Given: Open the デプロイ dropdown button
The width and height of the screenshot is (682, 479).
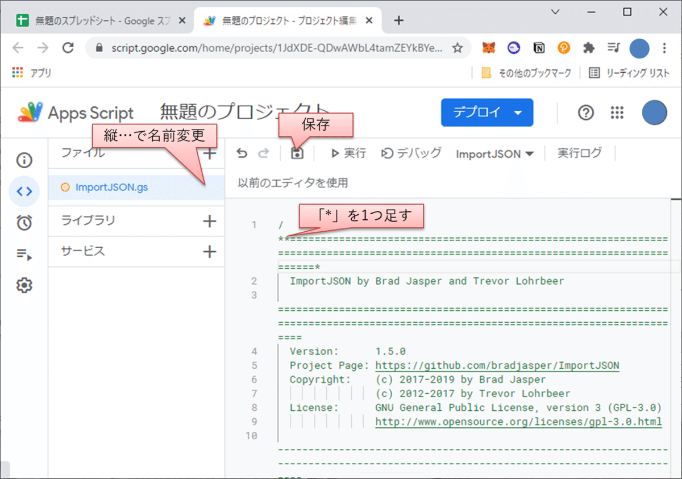Looking at the screenshot, I should click(487, 113).
